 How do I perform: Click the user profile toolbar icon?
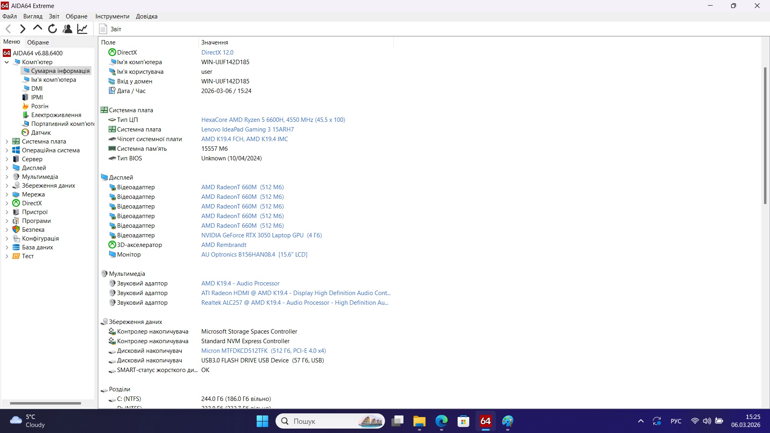point(67,28)
